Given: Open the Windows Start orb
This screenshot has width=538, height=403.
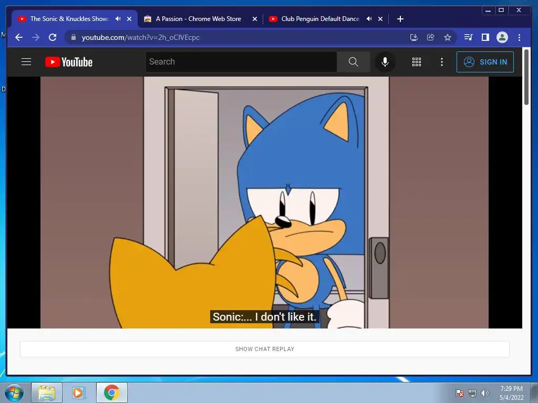Looking at the screenshot, I should (14, 393).
